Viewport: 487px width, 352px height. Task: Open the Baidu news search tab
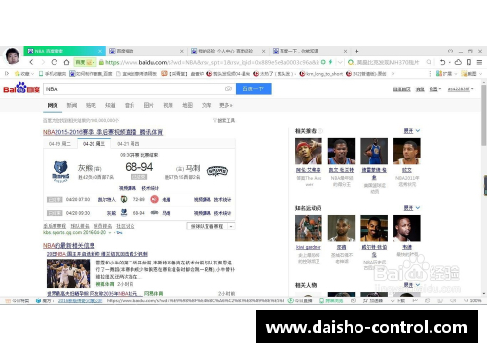point(72,105)
